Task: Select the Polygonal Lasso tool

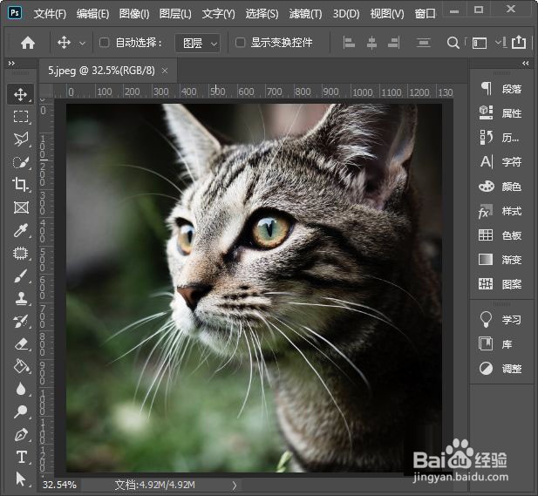Action: click(21, 139)
